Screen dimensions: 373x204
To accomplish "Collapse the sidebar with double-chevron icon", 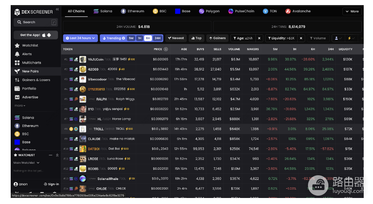I will pos(57,9).
